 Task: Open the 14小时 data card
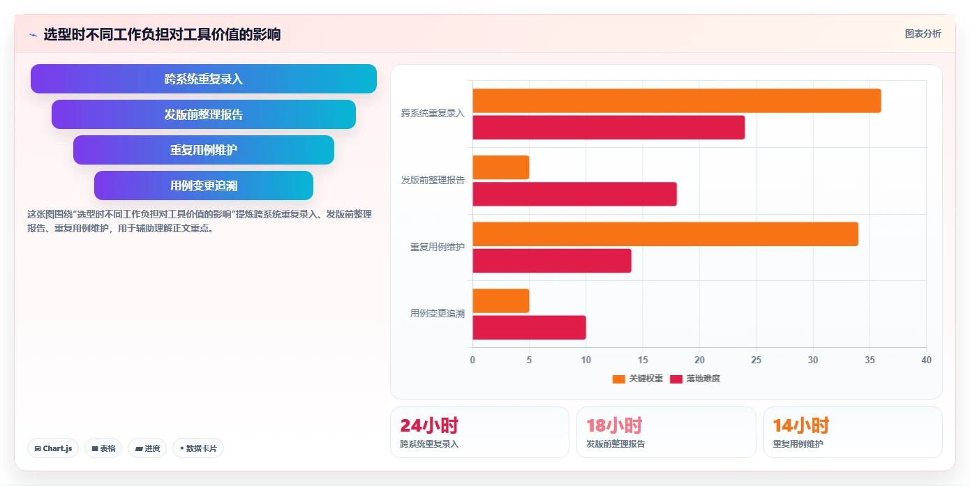pyautogui.click(x=853, y=432)
